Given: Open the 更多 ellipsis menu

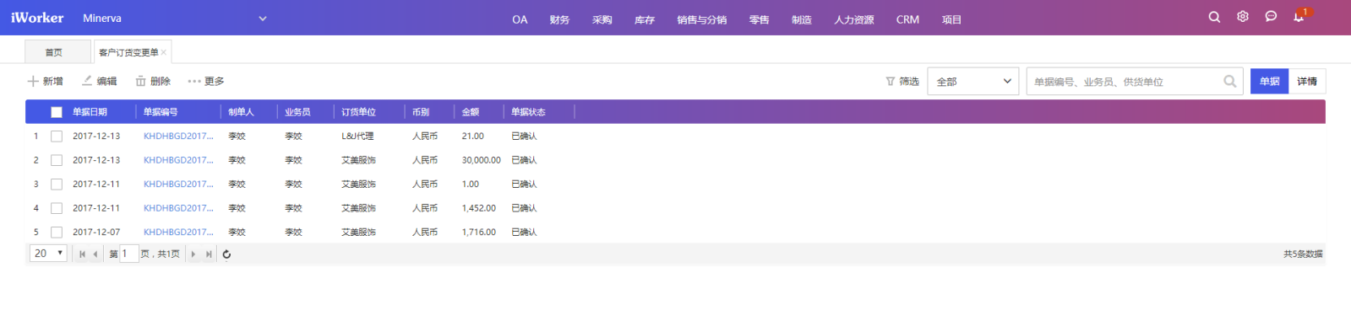Looking at the screenshot, I should [206, 82].
